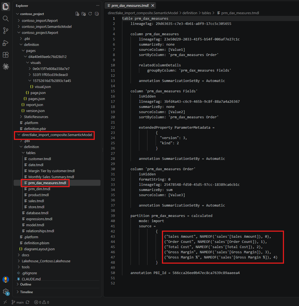Open model.tmdl file
The image size is (299, 306).
(35, 225)
